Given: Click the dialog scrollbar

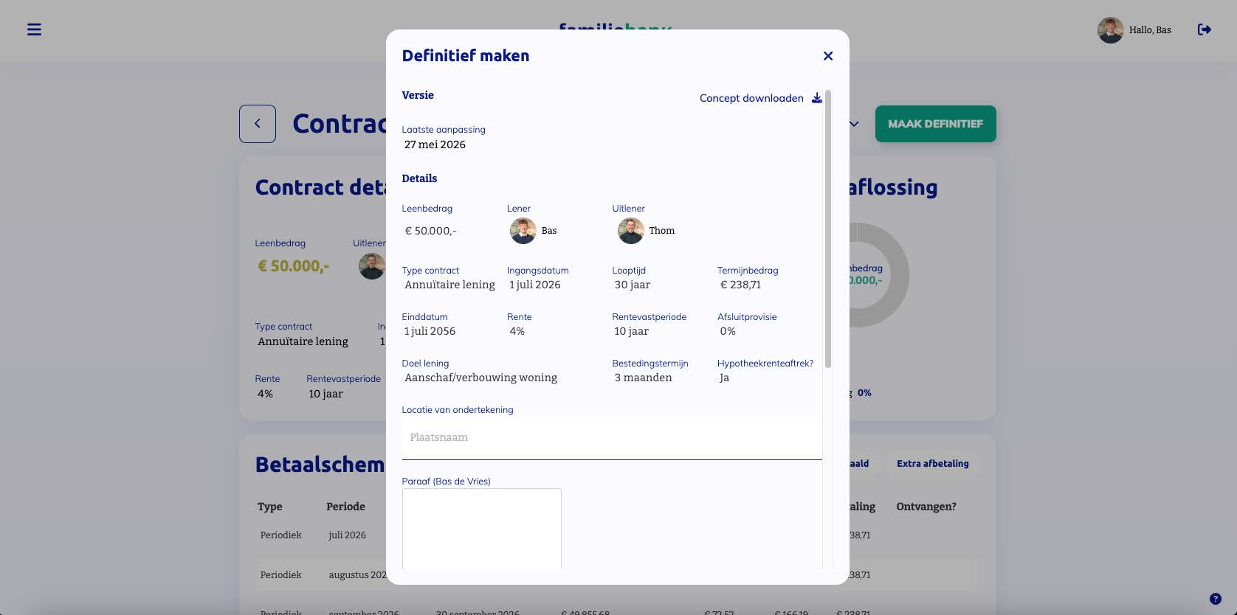Looking at the screenshot, I should point(828,229).
